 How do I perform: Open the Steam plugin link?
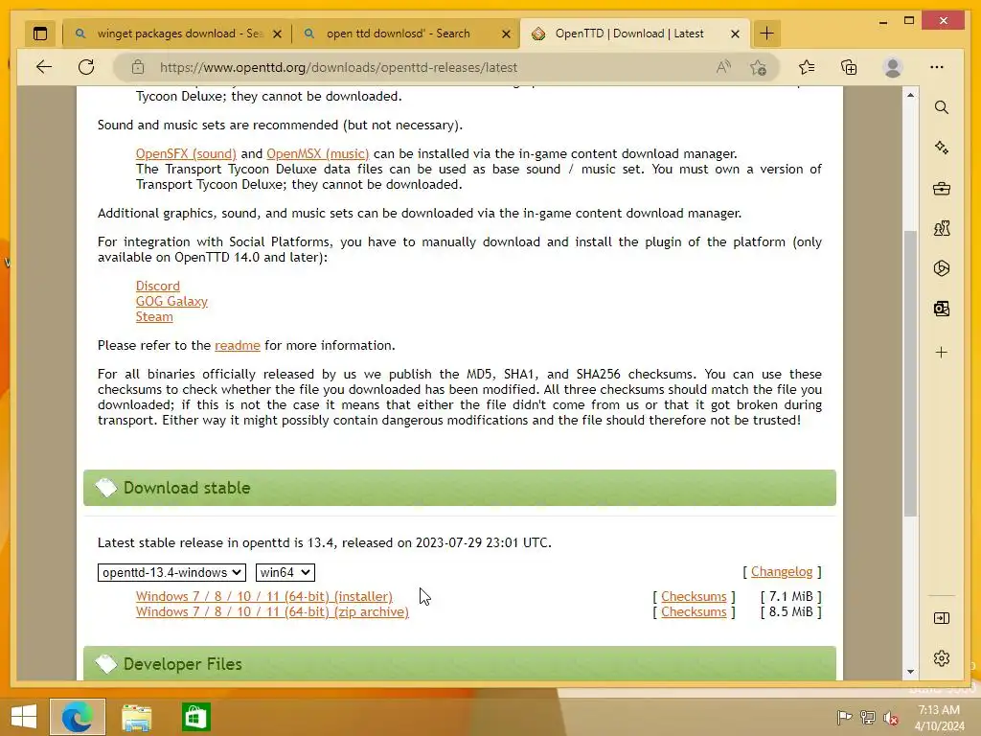pos(154,316)
